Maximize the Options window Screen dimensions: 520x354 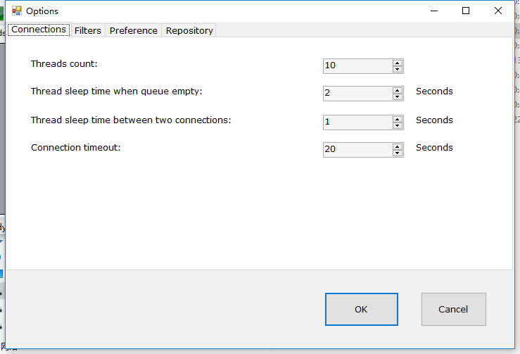(466, 11)
